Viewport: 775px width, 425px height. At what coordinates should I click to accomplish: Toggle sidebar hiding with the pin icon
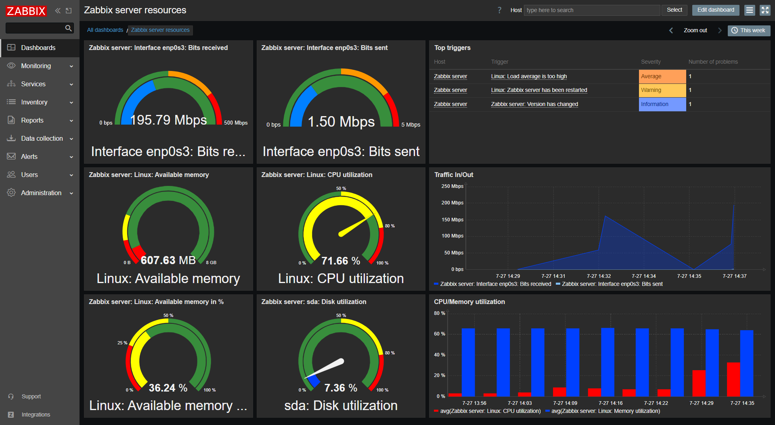(x=69, y=11)
